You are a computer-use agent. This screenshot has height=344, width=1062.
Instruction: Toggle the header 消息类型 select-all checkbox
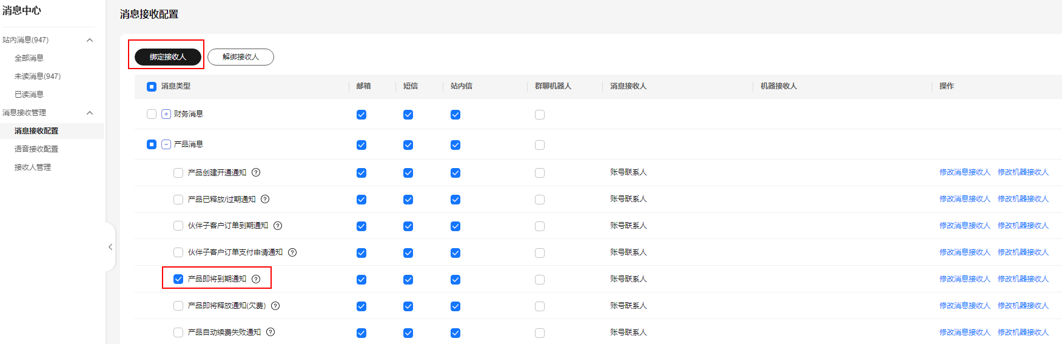point(152,87)
